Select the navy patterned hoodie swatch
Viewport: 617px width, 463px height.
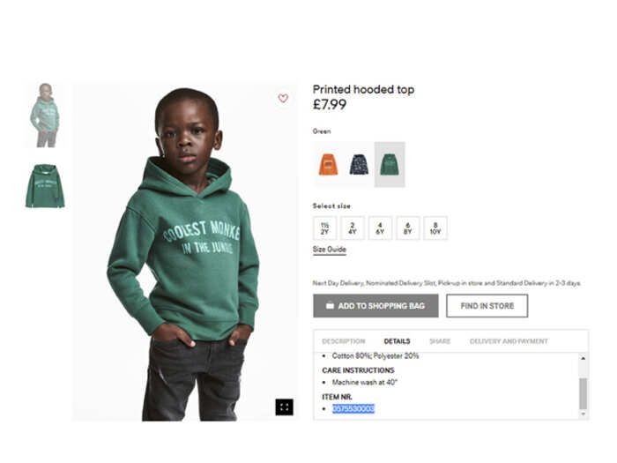359,164
